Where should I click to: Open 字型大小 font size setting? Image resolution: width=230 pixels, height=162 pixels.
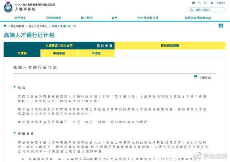(x=221, y=3)
